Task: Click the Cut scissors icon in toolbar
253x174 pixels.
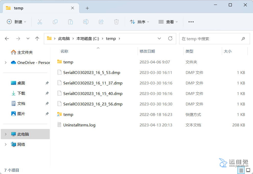Action: pos(40,22)
